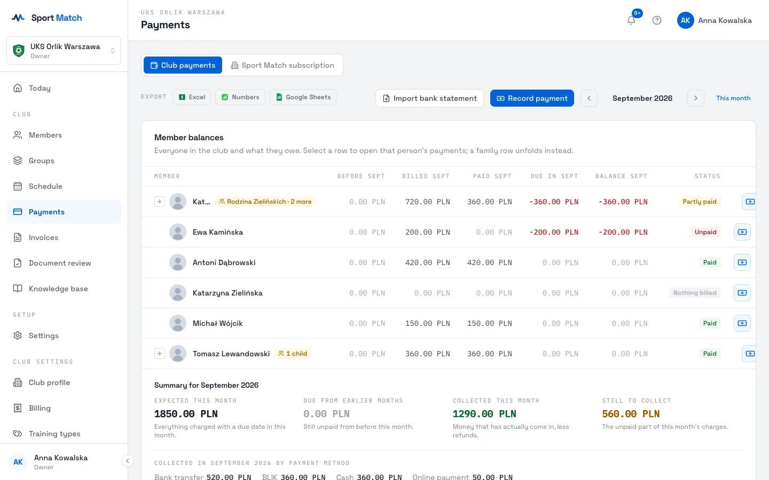The width and height of the screenshot is (769, 480).
Task: Open Invoices in the sidebar
Action: click(64, 237)
